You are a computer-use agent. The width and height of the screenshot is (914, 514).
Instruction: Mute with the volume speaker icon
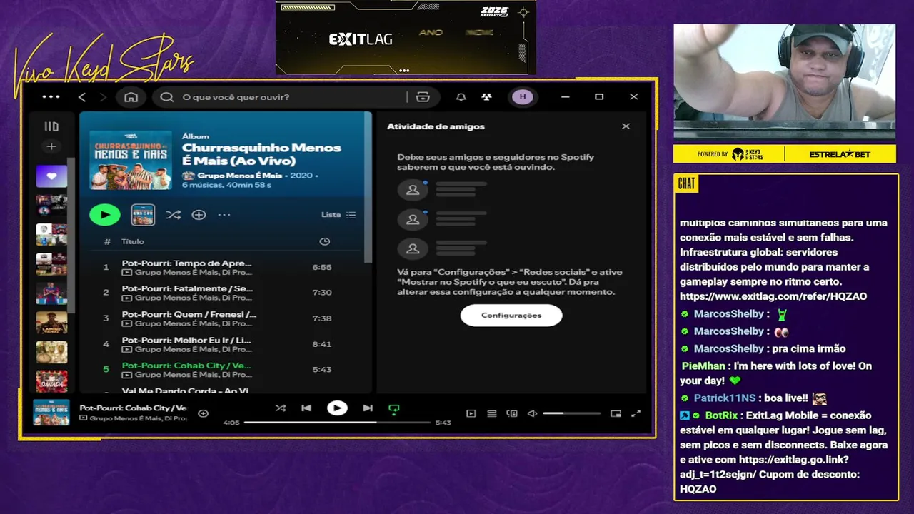tap(532, 413)
